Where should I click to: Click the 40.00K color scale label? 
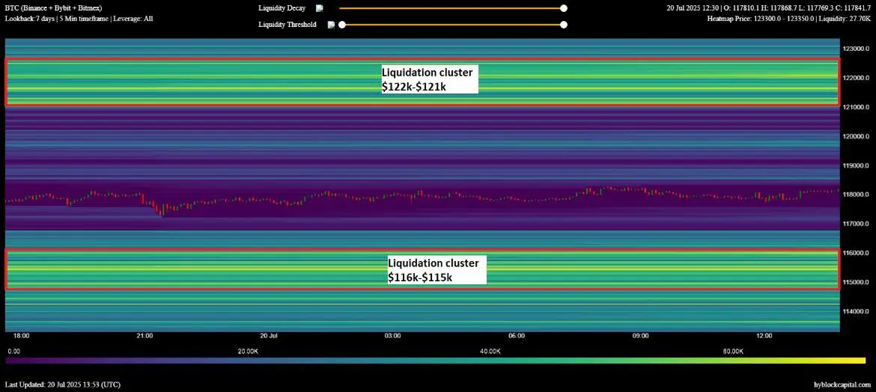point(490,352)
